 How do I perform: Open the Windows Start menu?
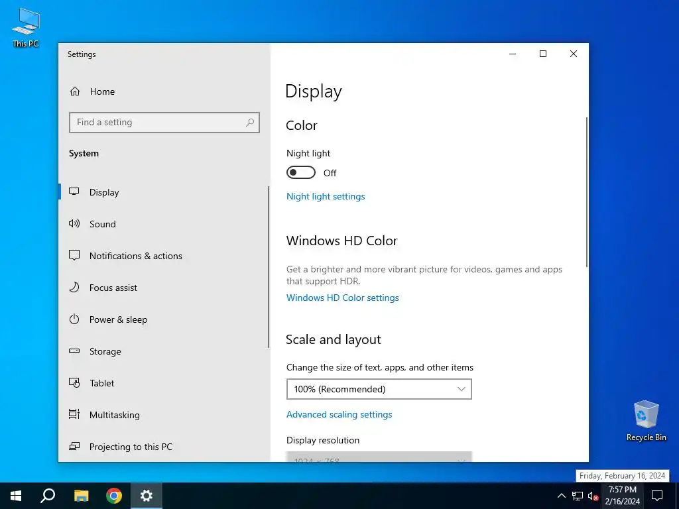(16, 496)
